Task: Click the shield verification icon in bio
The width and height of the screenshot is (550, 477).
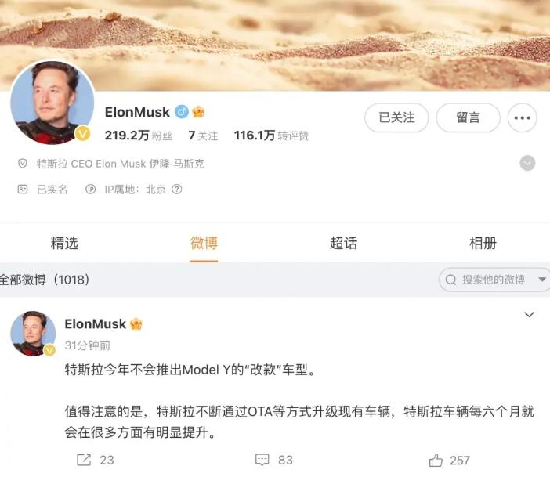Action: coord(23,164)
